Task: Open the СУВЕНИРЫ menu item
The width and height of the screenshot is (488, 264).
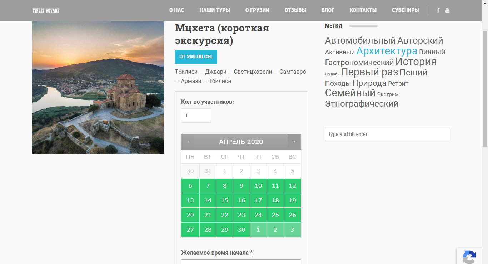Action: click(x=405, y=10)
